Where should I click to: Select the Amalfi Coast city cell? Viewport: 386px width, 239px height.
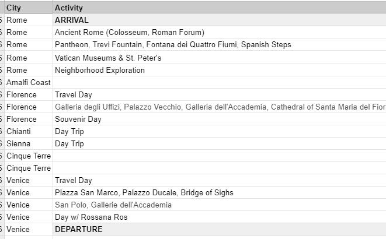(x=28, y=82)
